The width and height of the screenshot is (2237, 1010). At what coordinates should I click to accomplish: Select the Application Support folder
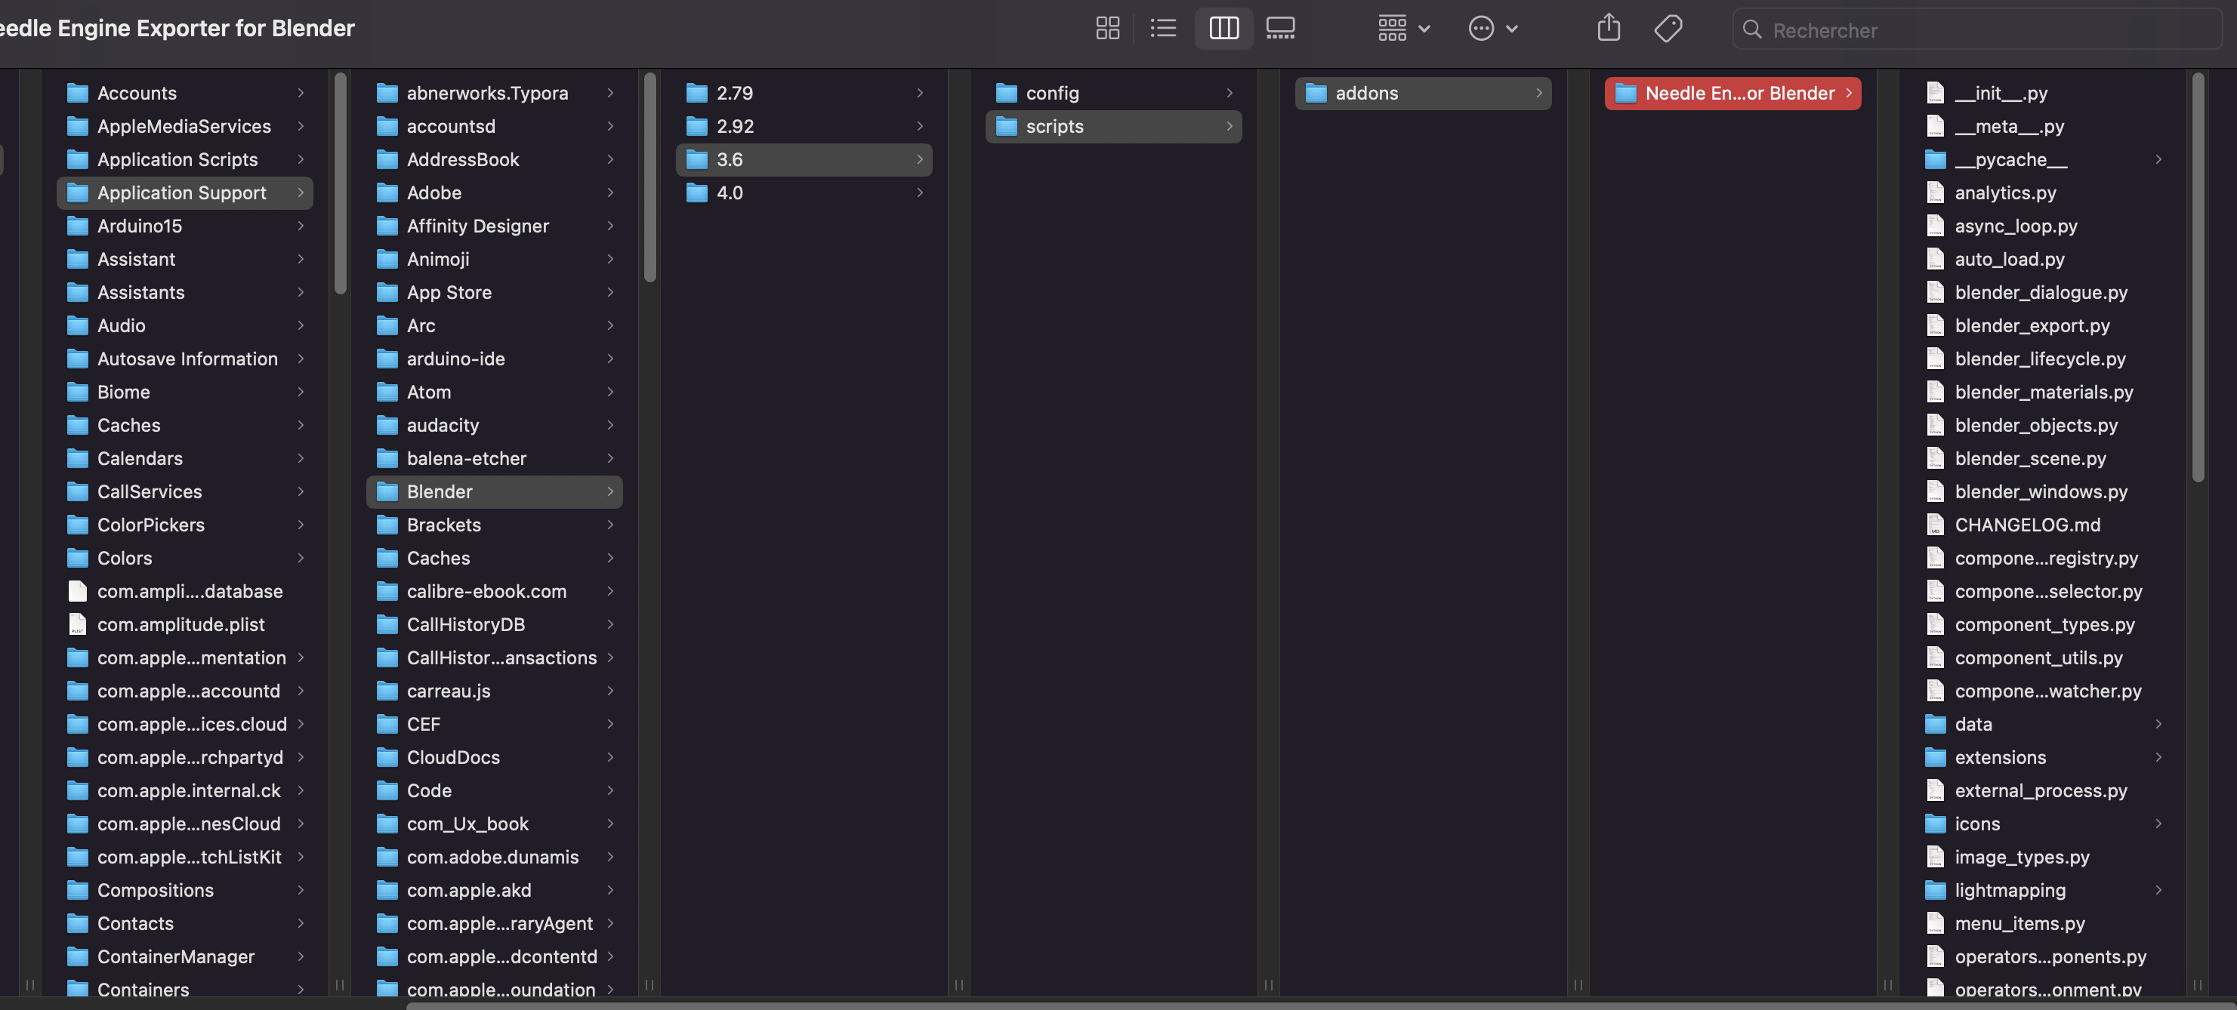tap(185, 192)
